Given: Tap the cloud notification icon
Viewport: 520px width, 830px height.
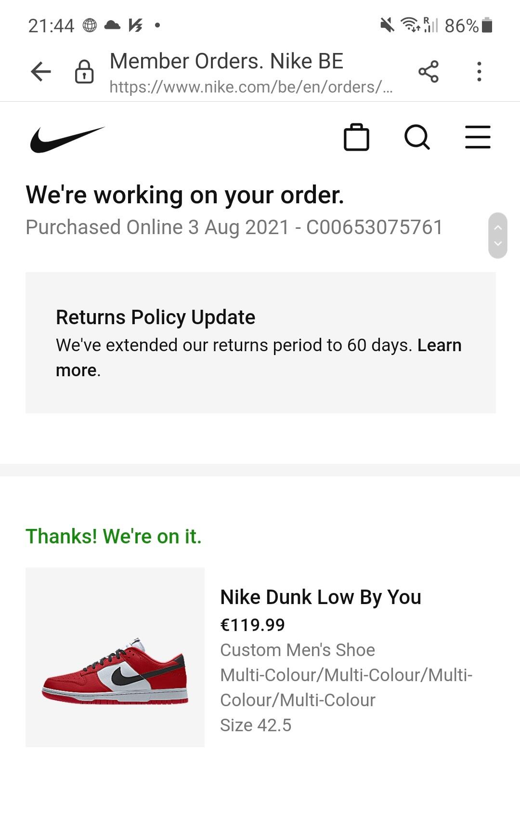Looking at the screenshot, I should coord(112,25).
